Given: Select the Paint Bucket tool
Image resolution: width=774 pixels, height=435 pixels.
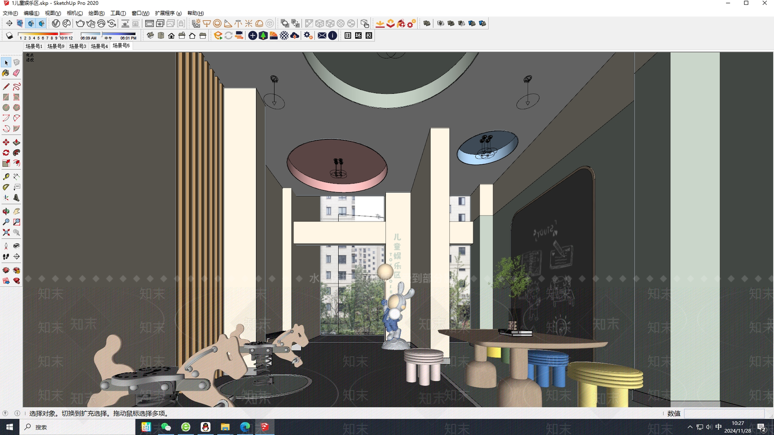Looking at the screenshot, I should click(6, 73).
